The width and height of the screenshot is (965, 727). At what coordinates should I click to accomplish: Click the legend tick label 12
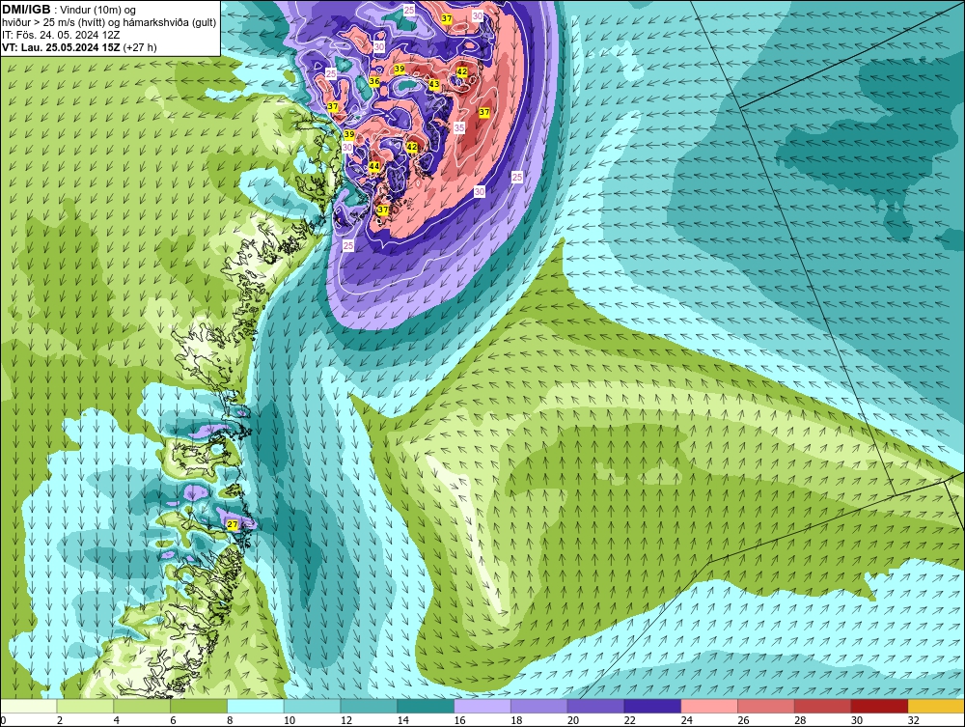click(345, 720)
